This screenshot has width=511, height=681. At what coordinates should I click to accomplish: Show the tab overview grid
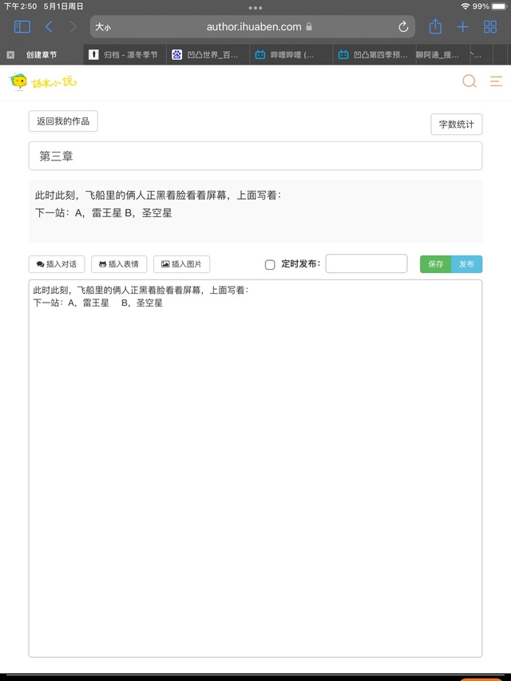click(490, 27)
